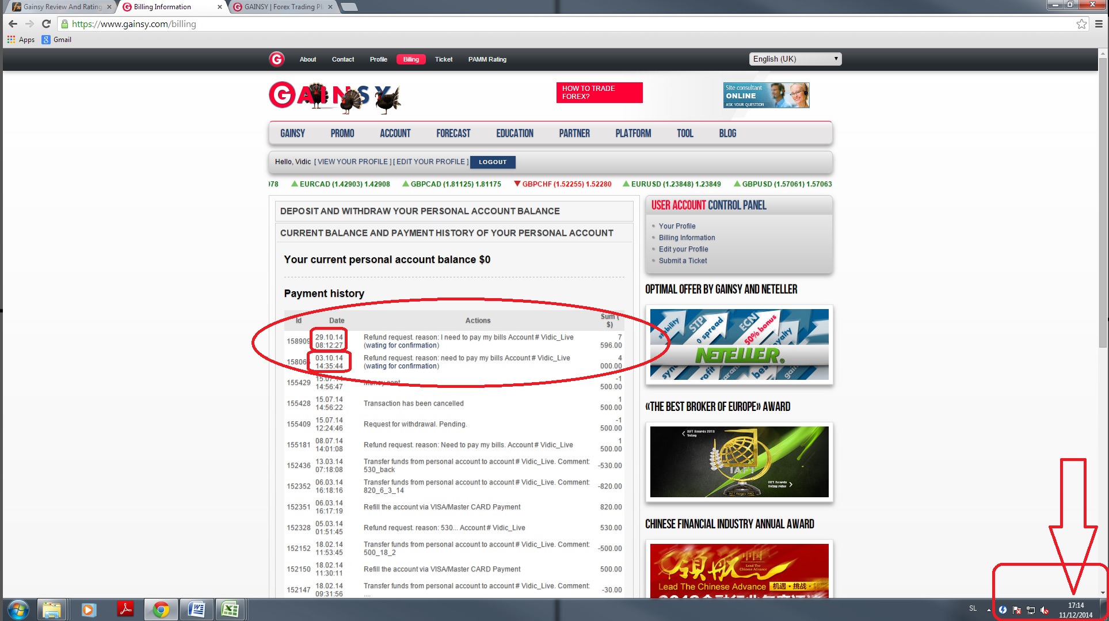Click the LOGOUT button
Screen dimensions: 1109x621
[x=493, y=162]
